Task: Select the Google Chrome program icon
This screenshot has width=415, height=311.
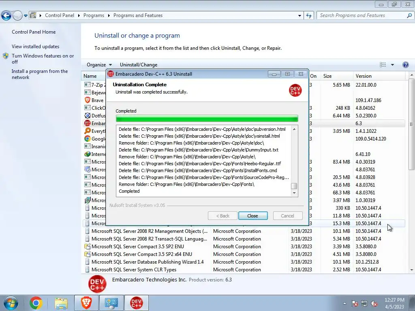Action: (88, 138)
